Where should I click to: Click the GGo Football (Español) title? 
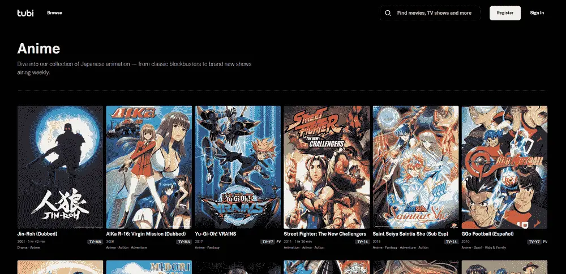click(487, 234)
